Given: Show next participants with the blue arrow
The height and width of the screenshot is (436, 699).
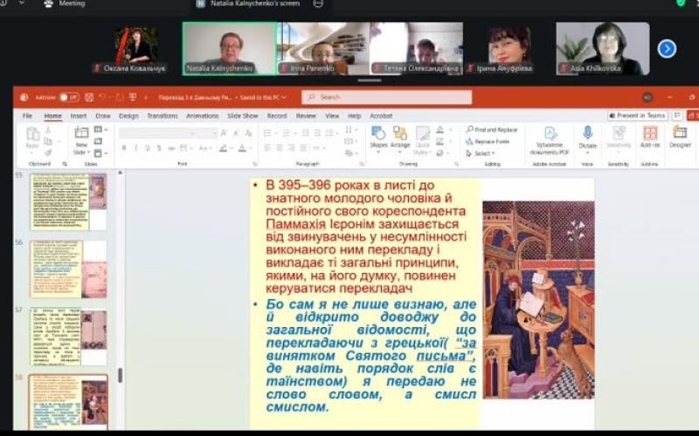Looking at the screenshot, I should pyautogui.click(x=667, y=49).
